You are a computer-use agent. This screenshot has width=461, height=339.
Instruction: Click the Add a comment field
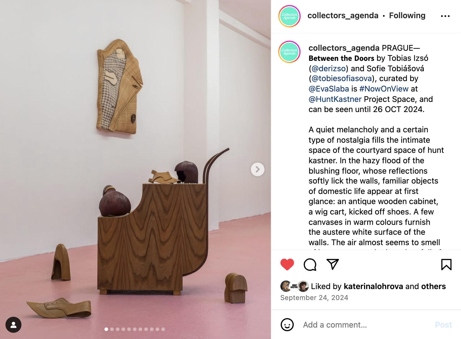pos(364,325)
